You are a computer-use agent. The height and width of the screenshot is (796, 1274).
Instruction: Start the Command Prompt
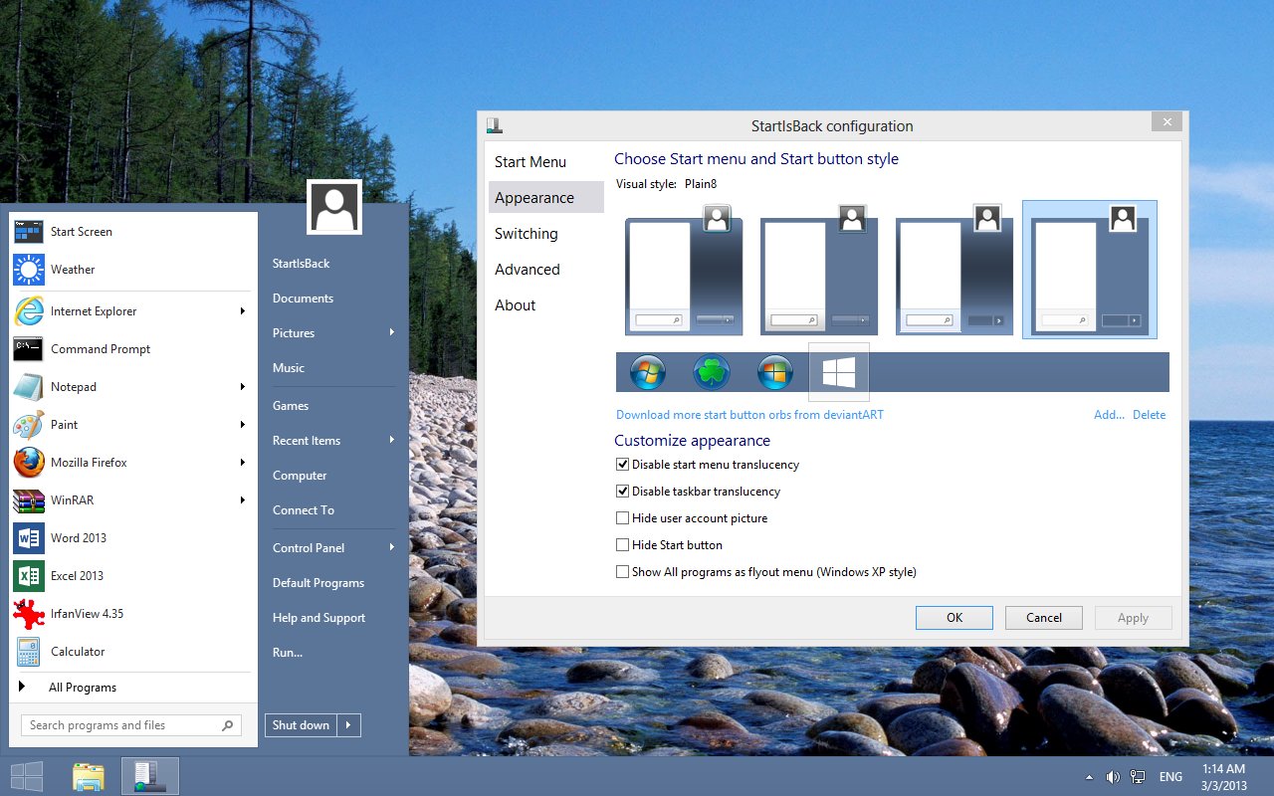100,348
